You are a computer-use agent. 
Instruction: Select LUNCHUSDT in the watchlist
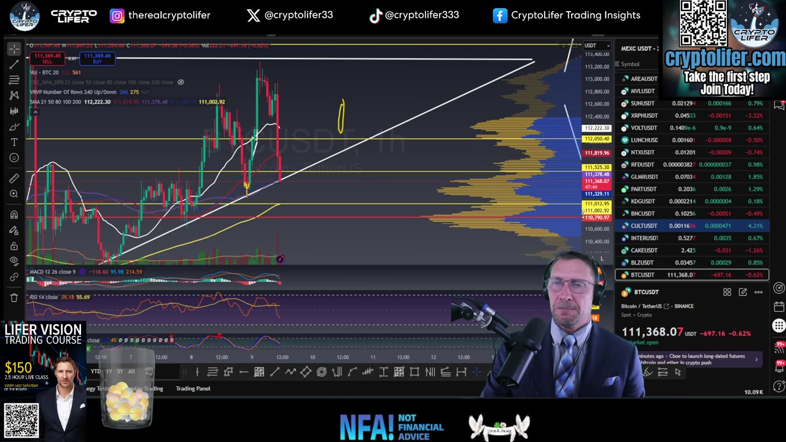pyautogui.click(x=691, y=140)
